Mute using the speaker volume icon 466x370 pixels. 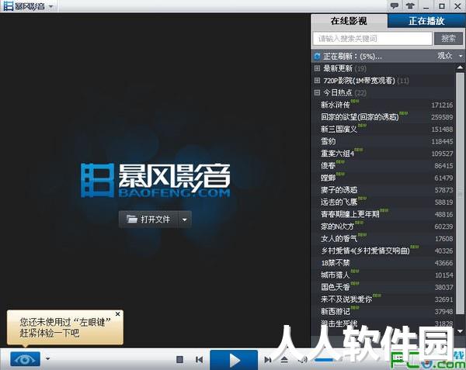coord(303,360)
